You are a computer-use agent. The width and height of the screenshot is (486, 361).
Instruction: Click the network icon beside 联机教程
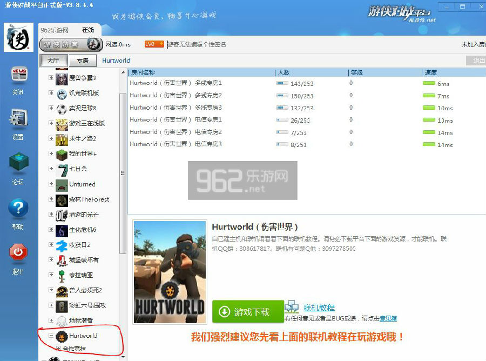(292, 307)
